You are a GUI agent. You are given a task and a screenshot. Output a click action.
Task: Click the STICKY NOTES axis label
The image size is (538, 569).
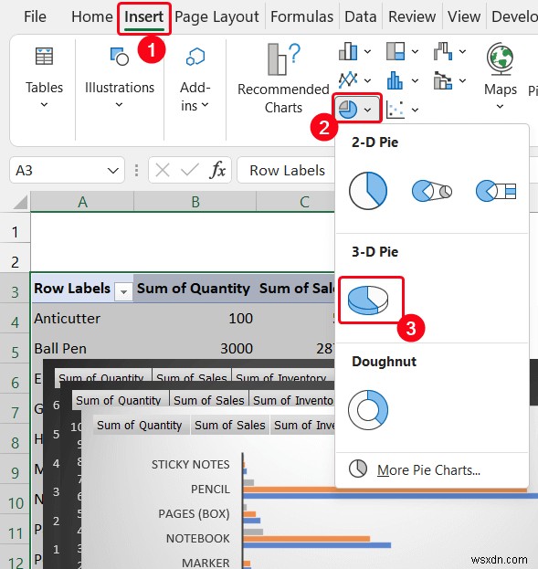click(191, 465)
